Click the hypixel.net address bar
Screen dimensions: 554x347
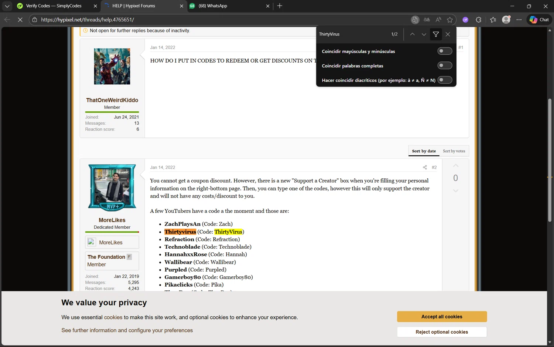coord(222,20)
